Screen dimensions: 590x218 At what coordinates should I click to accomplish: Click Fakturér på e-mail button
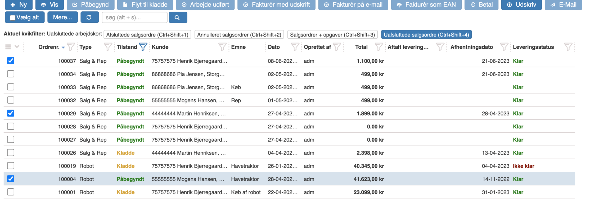[353, 4]
